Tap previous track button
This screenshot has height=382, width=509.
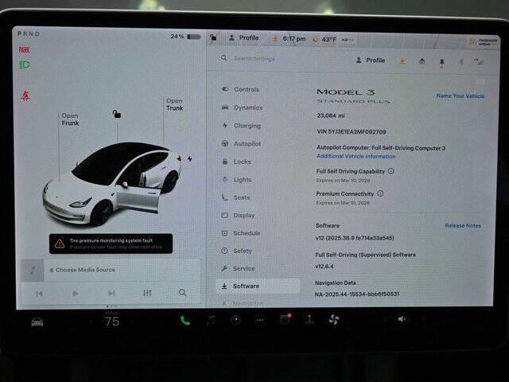click(x=39, y=294)
